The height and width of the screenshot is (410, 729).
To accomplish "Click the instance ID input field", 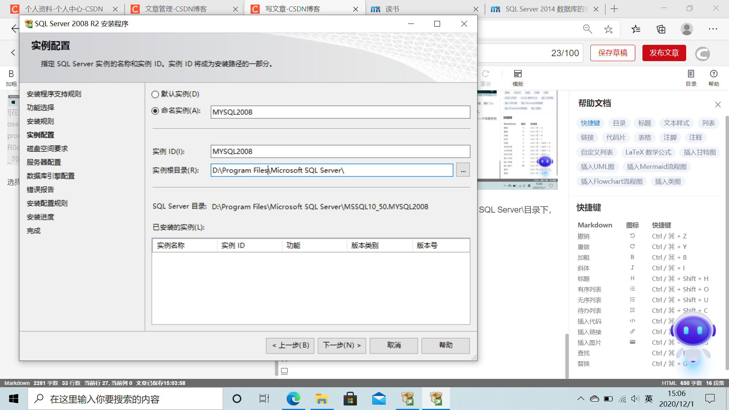I will [x=340, y=151].
